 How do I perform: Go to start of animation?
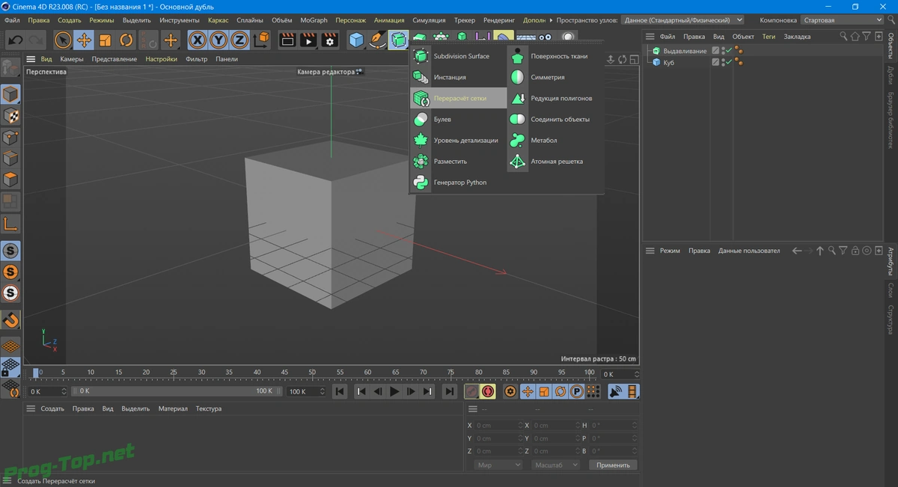(340, 391)
